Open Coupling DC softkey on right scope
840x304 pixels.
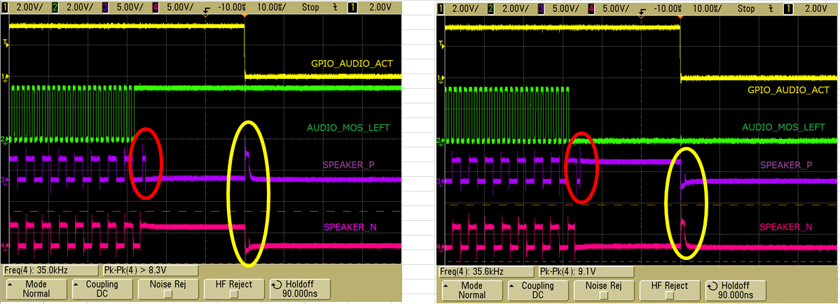coord(537,290)
